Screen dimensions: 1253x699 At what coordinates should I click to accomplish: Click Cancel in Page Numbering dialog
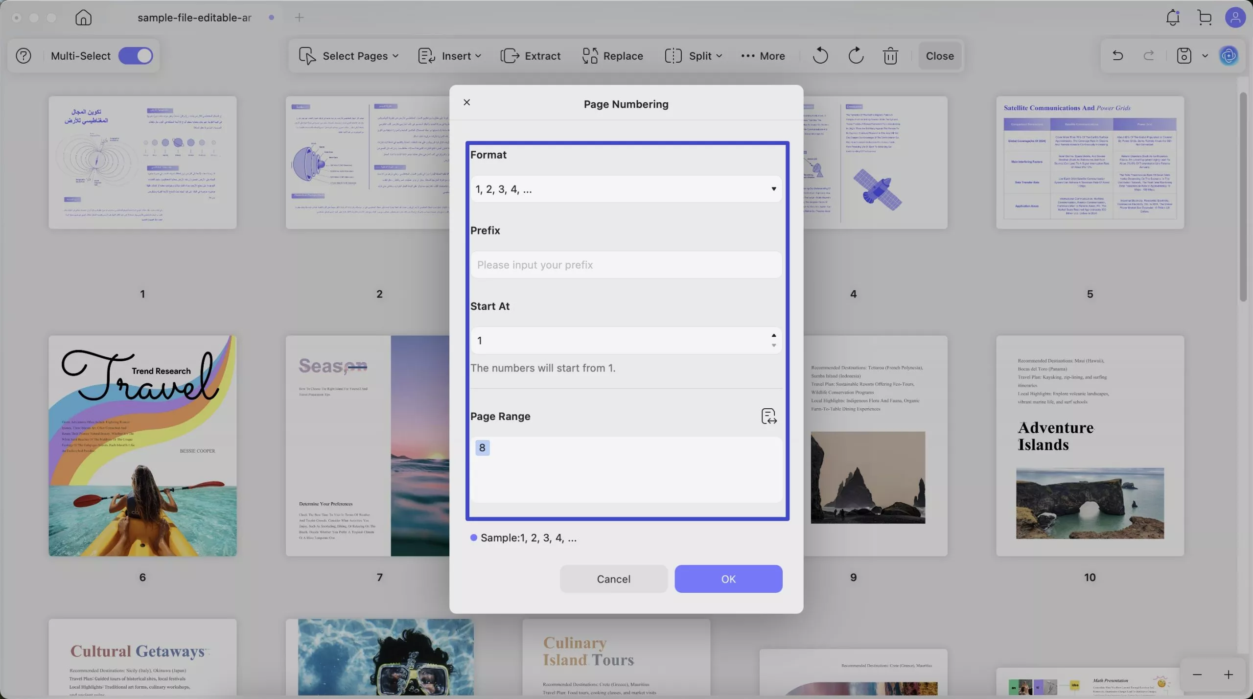point(613,579)
